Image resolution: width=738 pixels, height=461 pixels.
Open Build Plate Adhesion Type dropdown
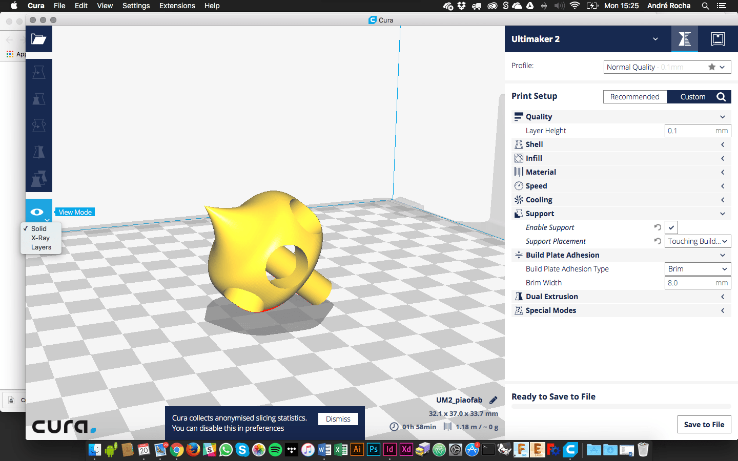(x=698, y=268)
